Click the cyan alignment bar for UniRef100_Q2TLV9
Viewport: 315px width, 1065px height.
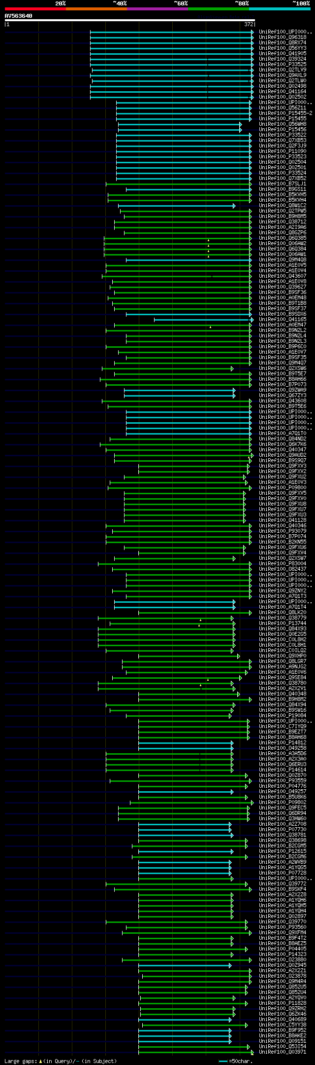click(x=173, y=70)
